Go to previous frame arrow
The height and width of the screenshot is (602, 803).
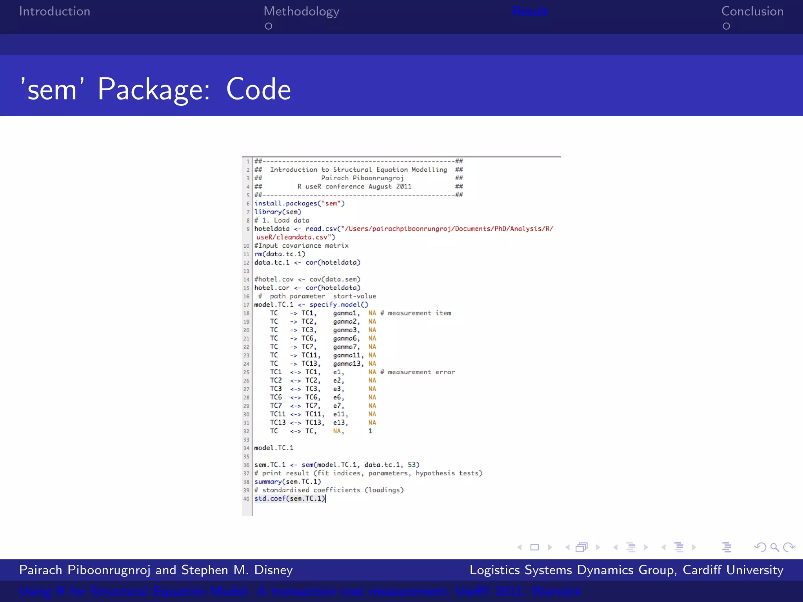[567, 547]
